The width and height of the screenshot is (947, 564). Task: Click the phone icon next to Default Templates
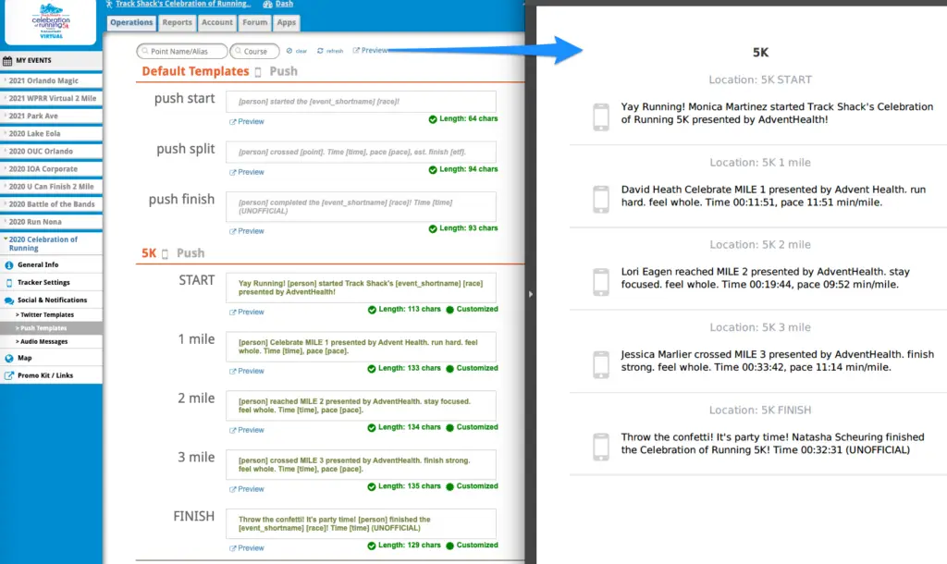tap(258, 72)
